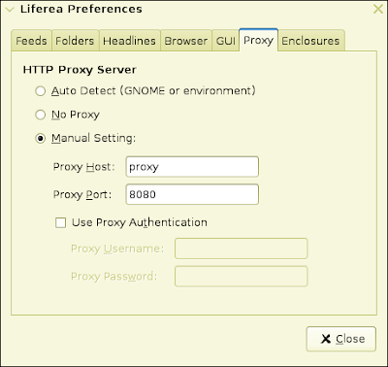Close the window with the title bar X

pos(378,9)
